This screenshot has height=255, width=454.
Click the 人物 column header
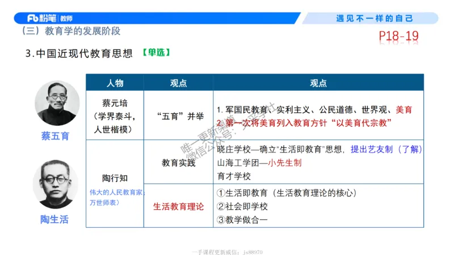pyautogui.click(x=115, y=83)
